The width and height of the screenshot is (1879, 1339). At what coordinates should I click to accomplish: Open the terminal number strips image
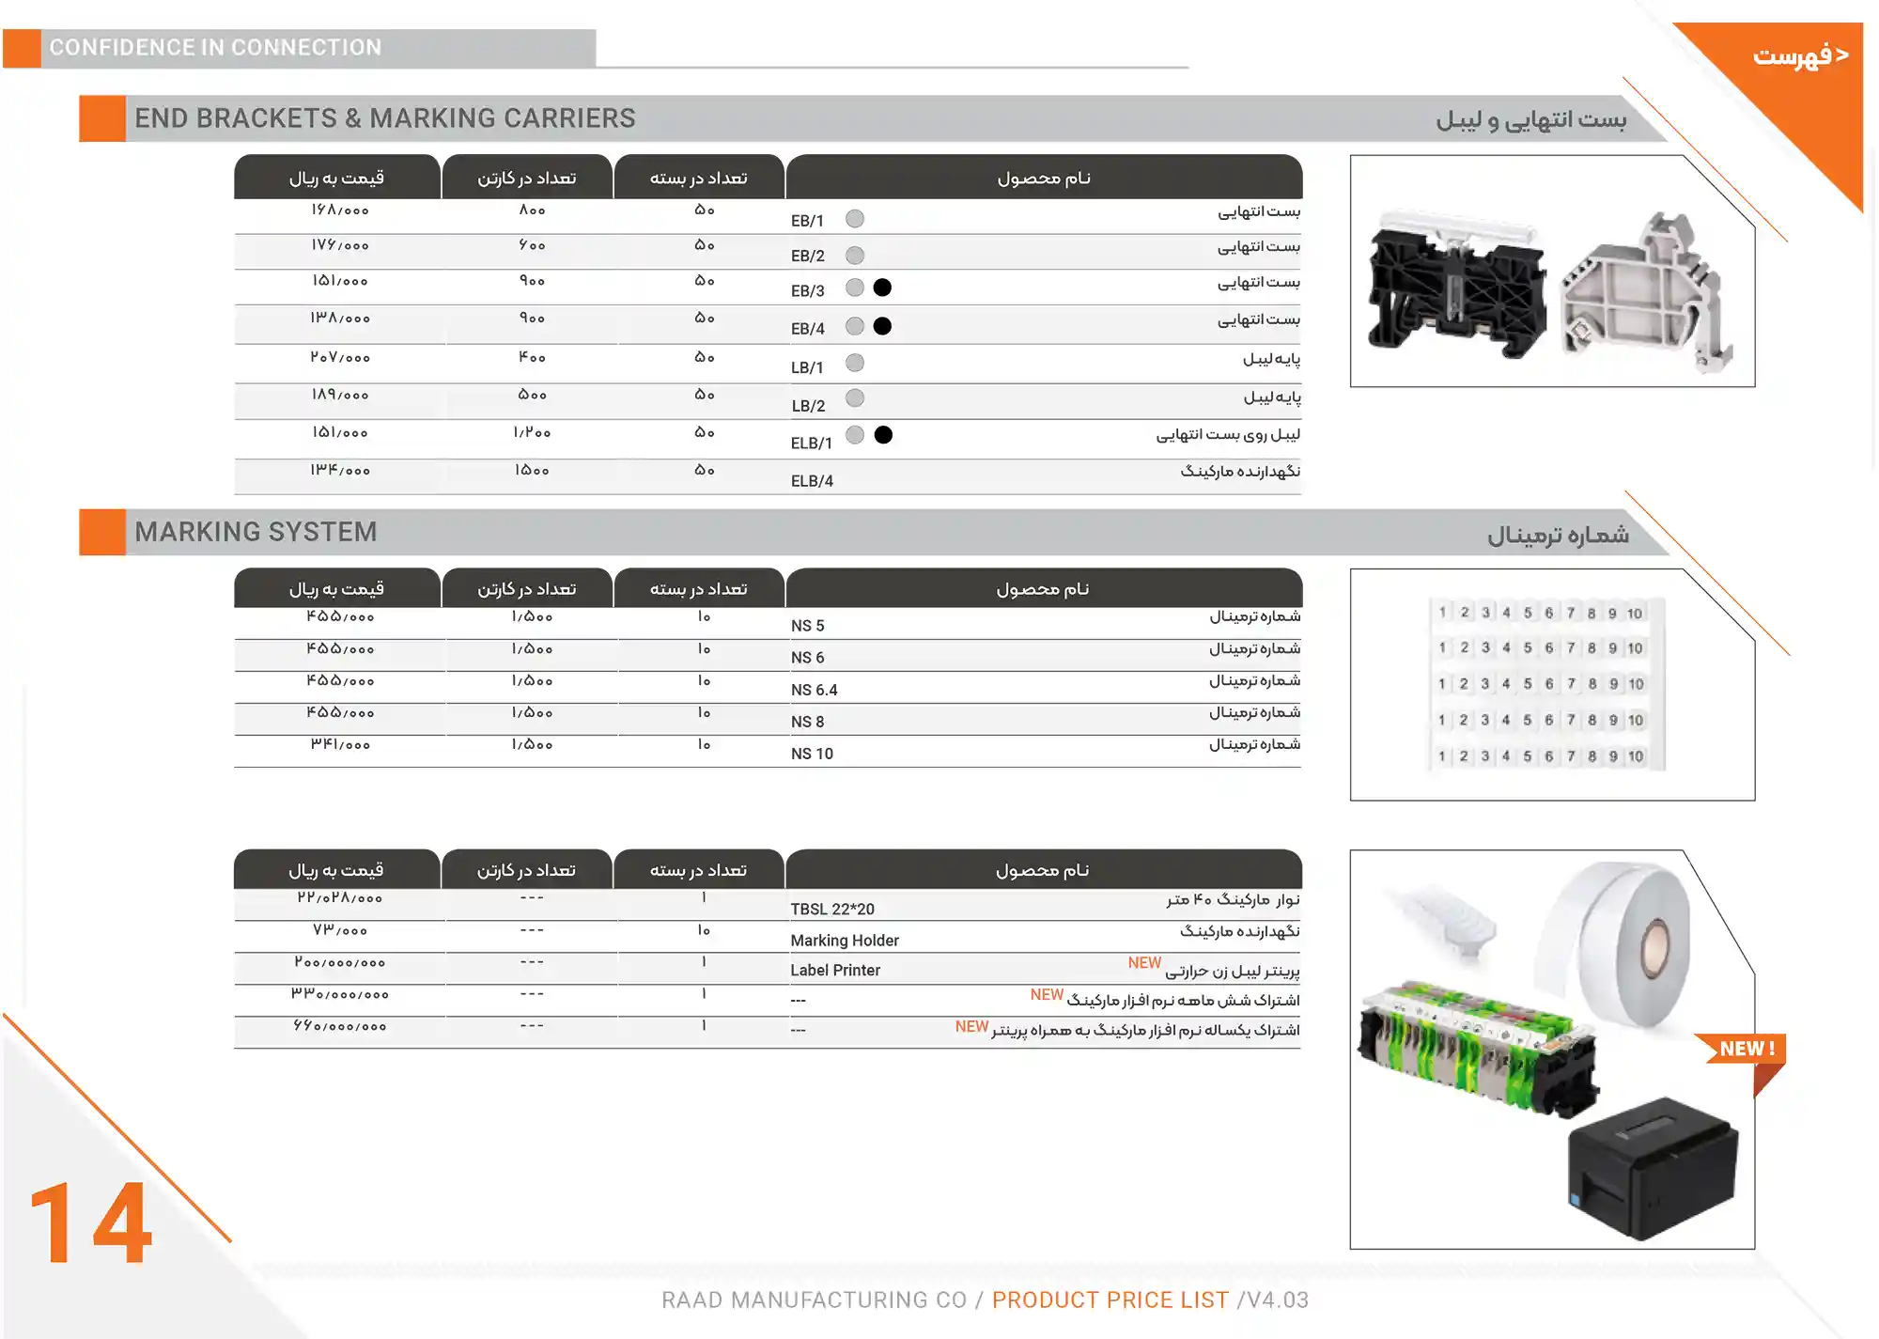(1545, 683)
